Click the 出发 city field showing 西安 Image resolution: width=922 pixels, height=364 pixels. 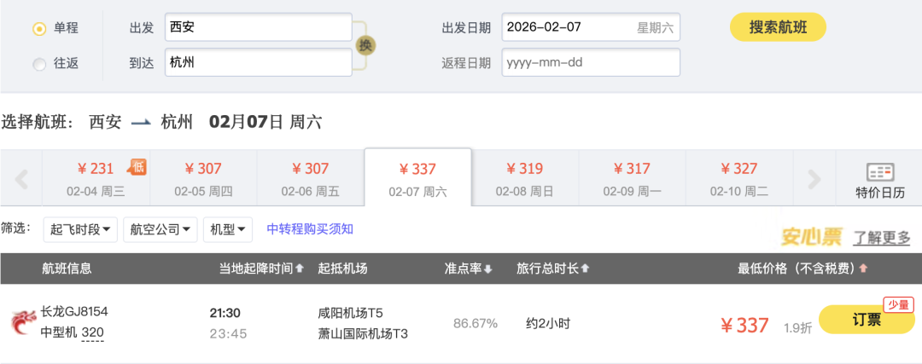tap(259, 27)
